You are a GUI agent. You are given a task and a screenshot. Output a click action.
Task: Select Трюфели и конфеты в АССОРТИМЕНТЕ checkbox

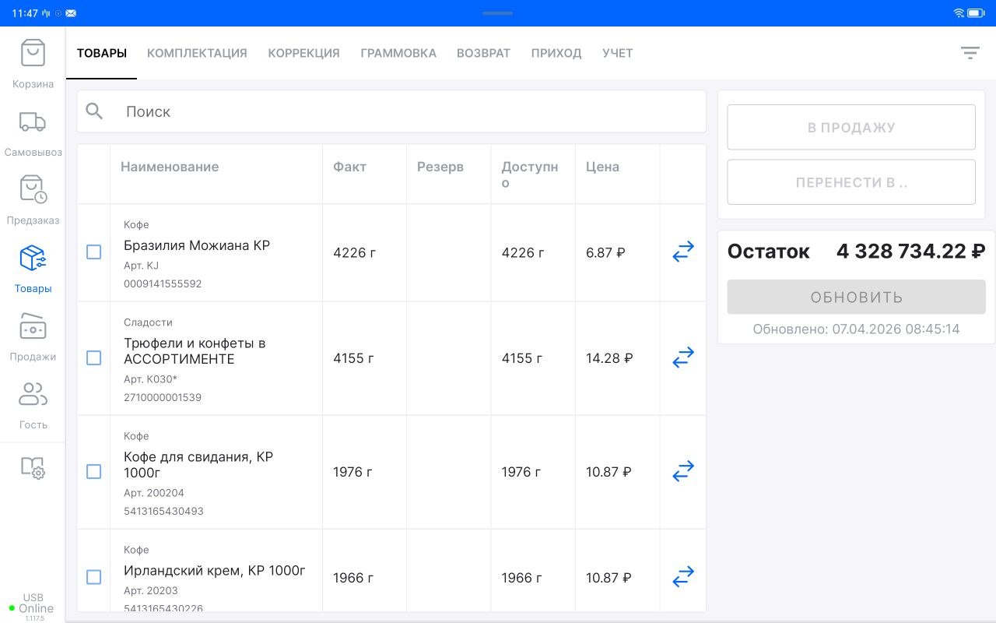pyautogui.click(x=94, y=357)
